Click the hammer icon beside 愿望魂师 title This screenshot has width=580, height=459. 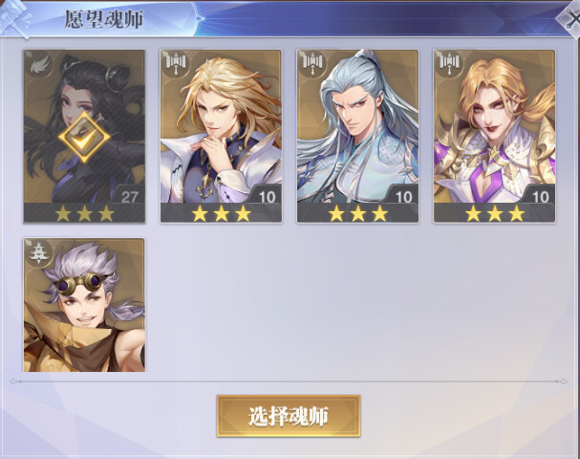pyautogui.click(x=14, y=18)
